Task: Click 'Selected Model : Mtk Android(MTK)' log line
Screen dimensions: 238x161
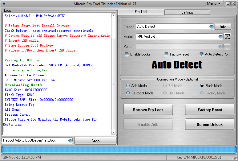Action: pos(35,16)
